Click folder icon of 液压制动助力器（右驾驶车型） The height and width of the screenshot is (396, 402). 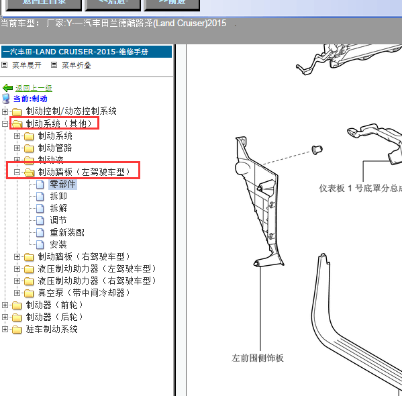click(x=29, y=281)
